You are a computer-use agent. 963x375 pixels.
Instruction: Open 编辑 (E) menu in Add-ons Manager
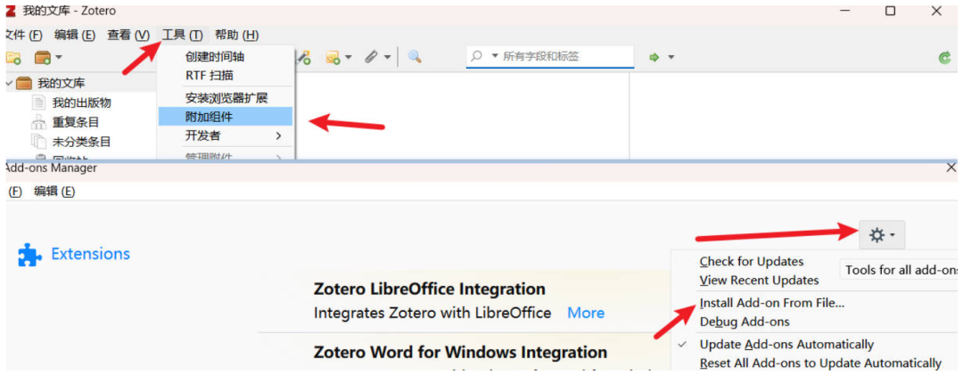coord(54,192)
